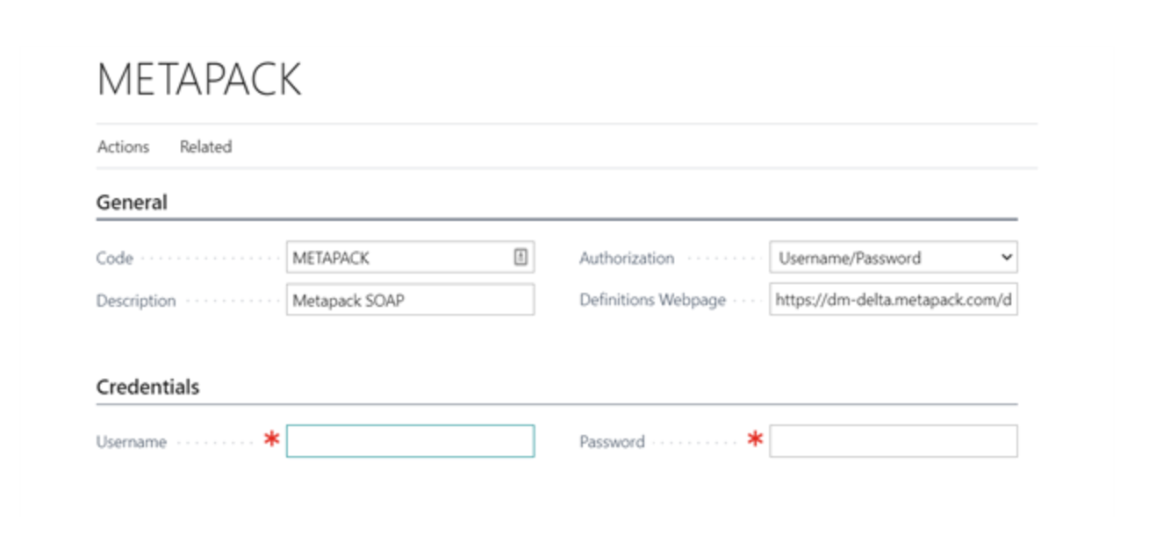Screen dimensions: 1149x548
Task: Click the Username field label
Action: (x=131, y=442)
